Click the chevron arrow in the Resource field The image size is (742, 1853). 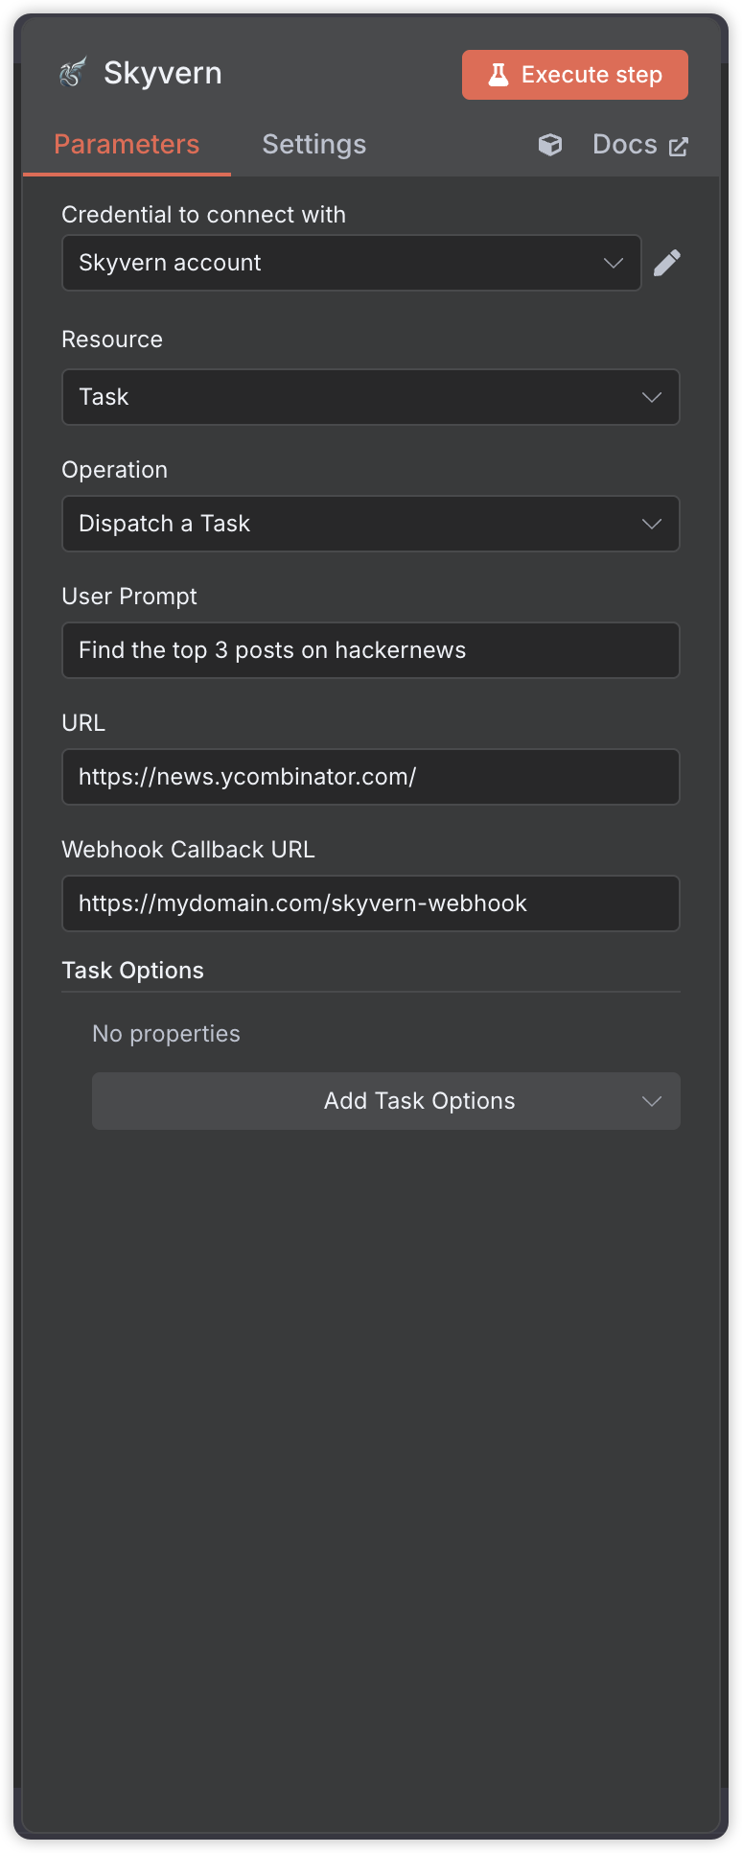[x=652, y=397]
